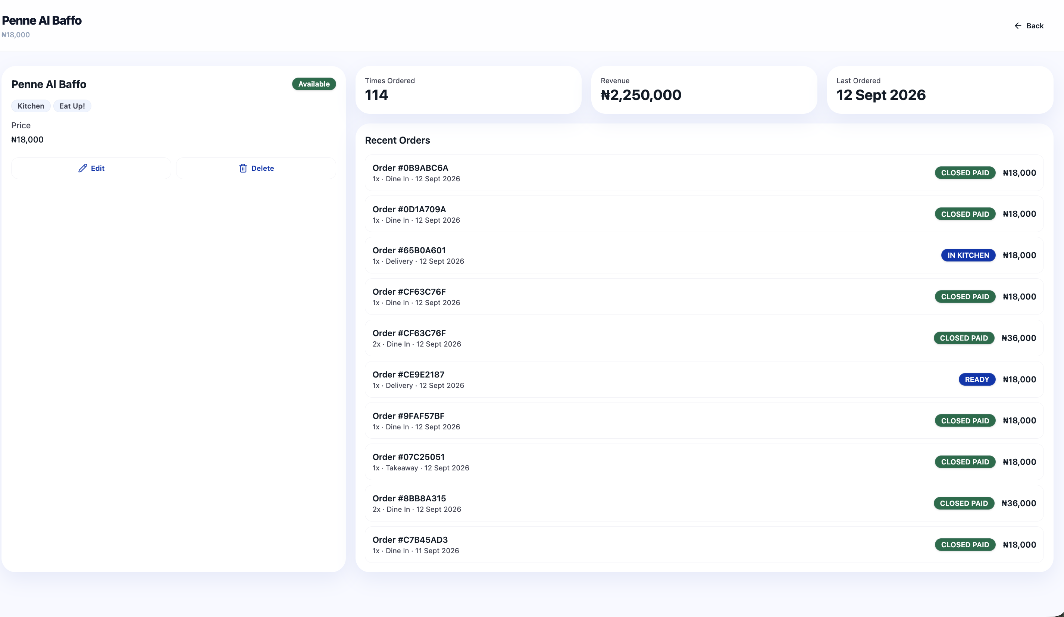Edit the Penne Al Baffo item
Image resolution: width=1064 pixels, height=617 pixels.
click(91, 168)
